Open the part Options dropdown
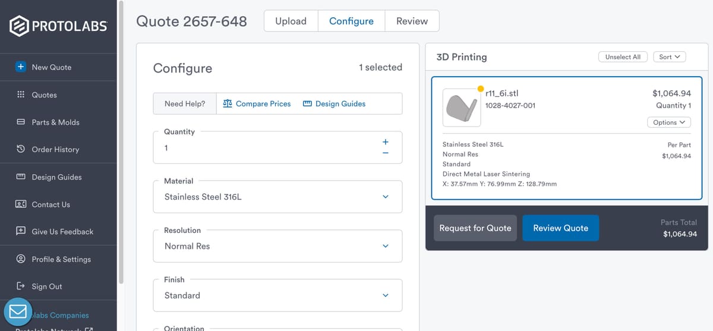 pyautogui.click(x=669, y=122)
